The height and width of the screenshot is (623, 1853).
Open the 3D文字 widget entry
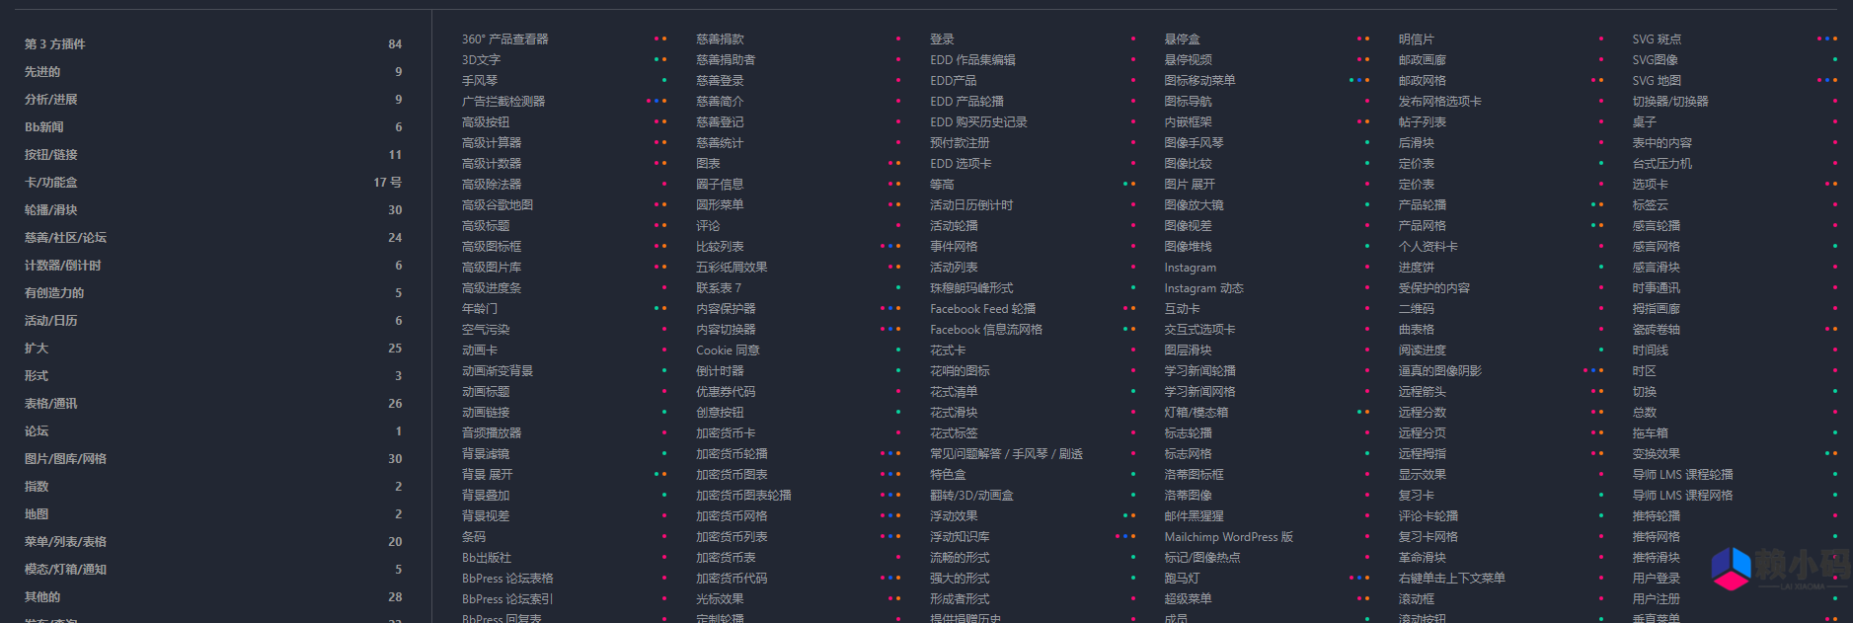(481, 60)
